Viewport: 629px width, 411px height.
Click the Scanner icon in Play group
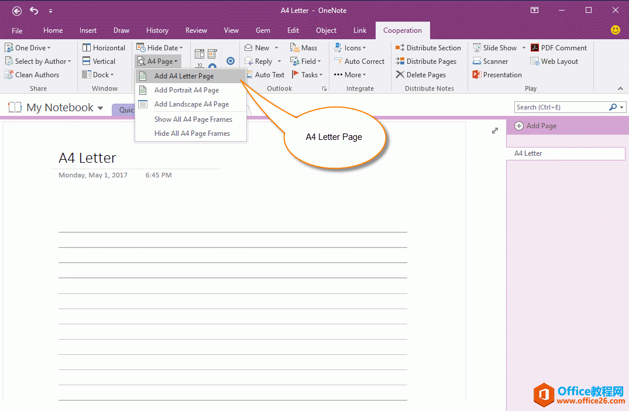[x=477, y=61]
